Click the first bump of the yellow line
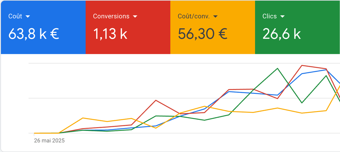Screen dimensions: 340x152 pos(82,118)
